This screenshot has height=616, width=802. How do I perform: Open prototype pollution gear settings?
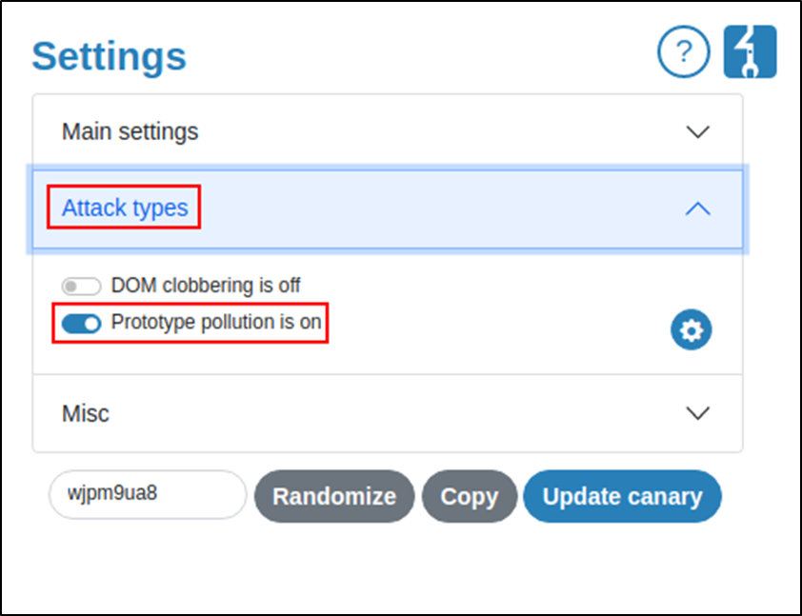[691, 330]
